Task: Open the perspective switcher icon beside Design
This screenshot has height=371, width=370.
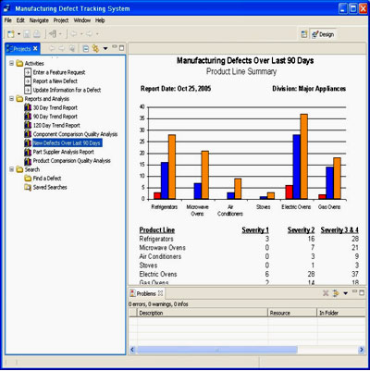Action: 304,34
